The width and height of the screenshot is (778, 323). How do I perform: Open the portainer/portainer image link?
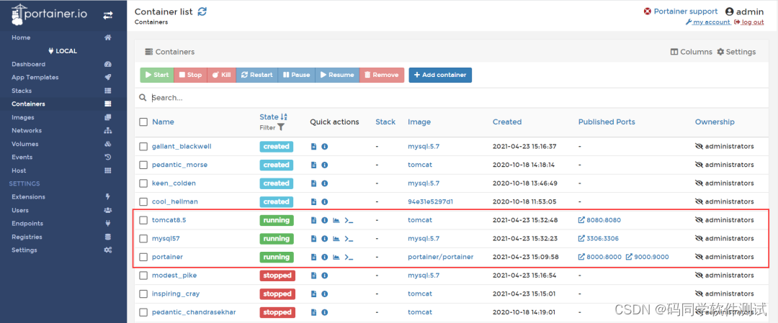[x=441, y=257]
